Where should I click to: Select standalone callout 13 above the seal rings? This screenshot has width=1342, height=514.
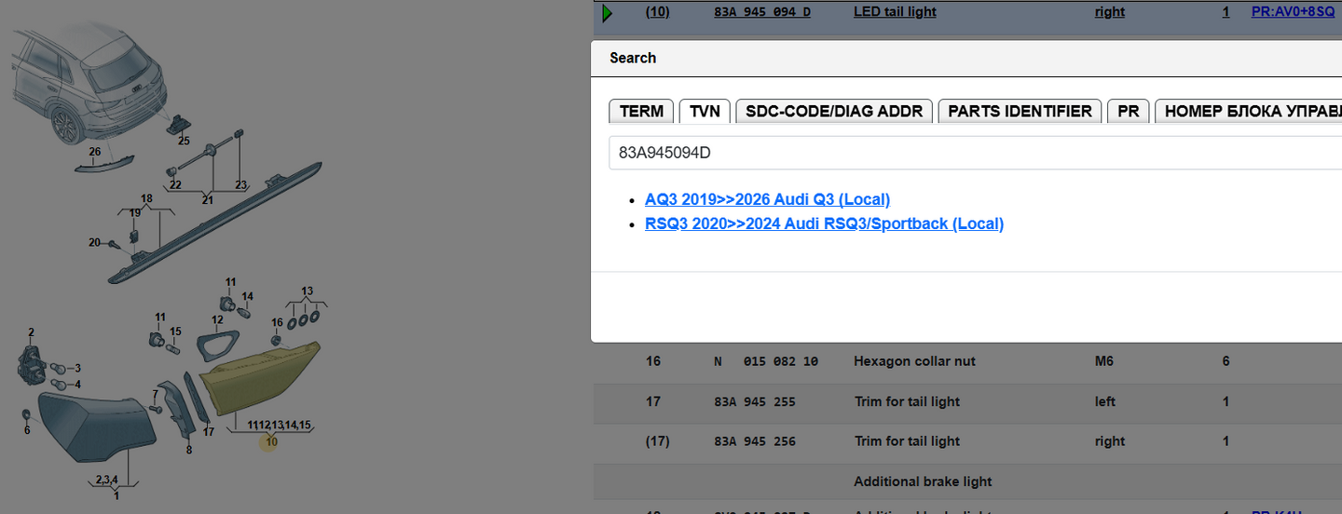(x=307, y=291)
